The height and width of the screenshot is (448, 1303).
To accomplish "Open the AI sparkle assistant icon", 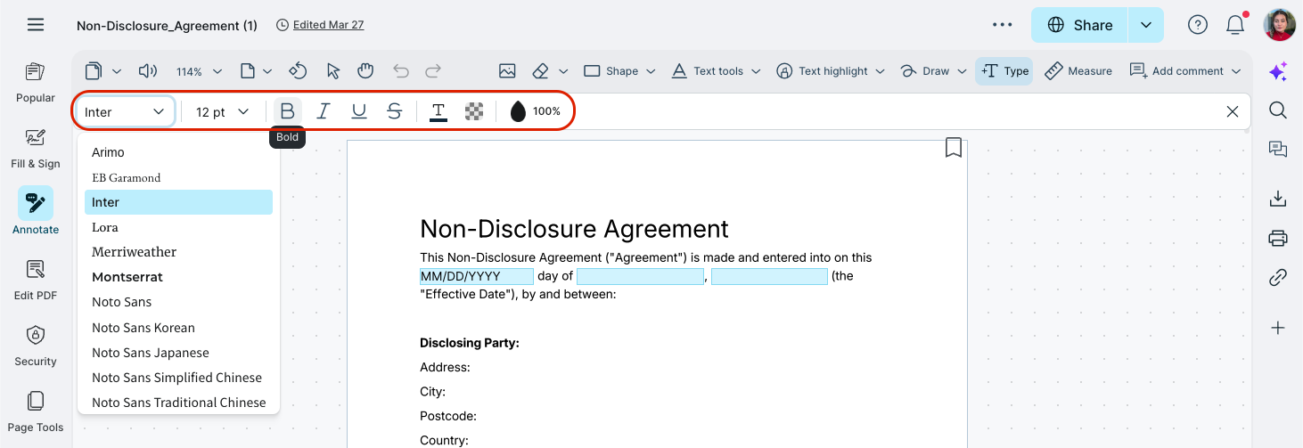I will 1278,73.
